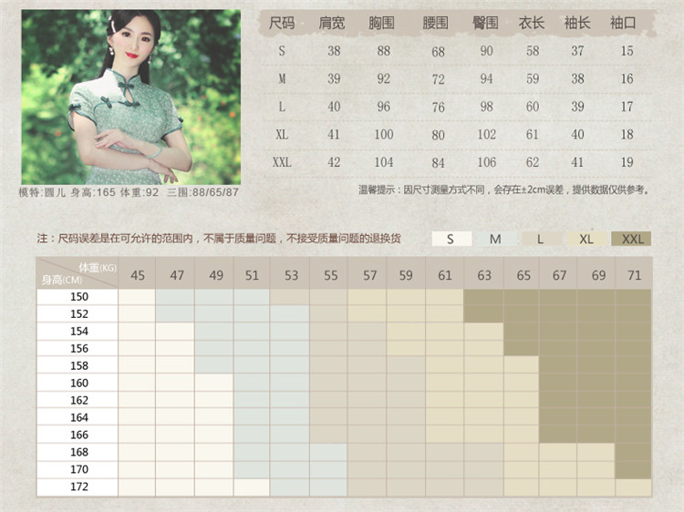Select the M size legend swatch
Viewport: 684px width, 512px height.
[495, 239]
